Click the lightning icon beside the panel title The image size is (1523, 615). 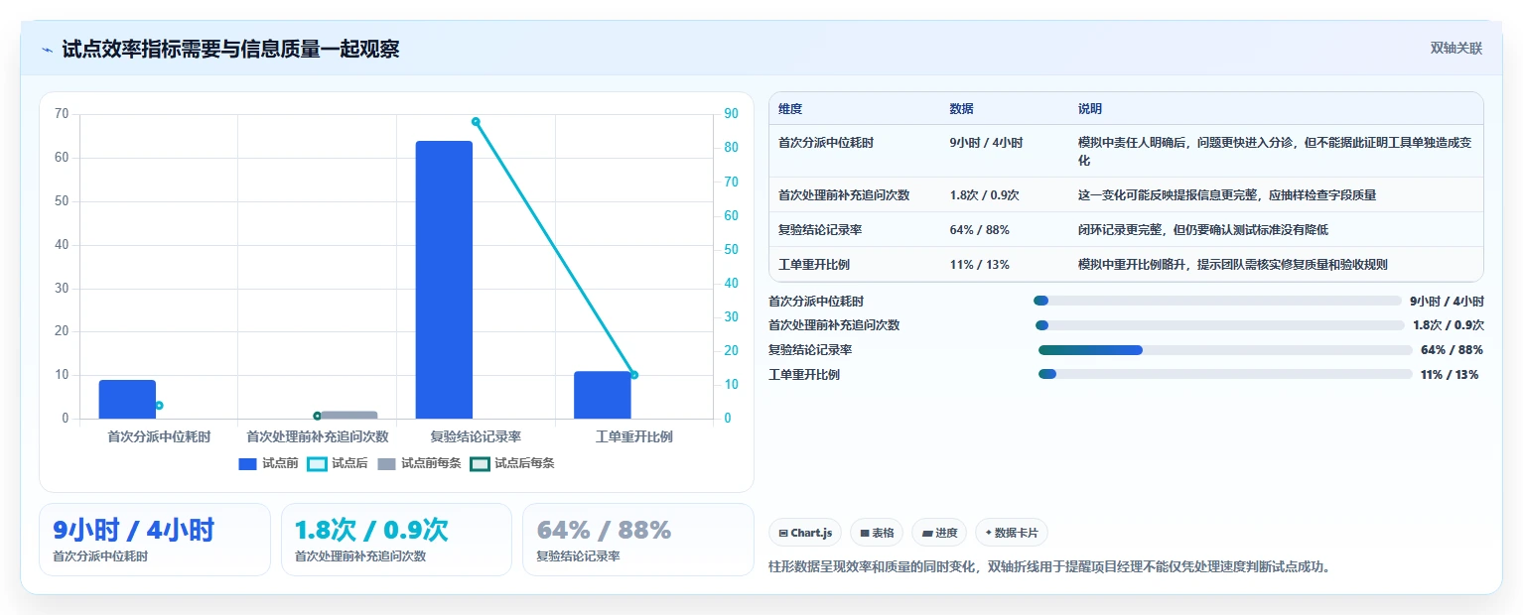click(47, 50)
